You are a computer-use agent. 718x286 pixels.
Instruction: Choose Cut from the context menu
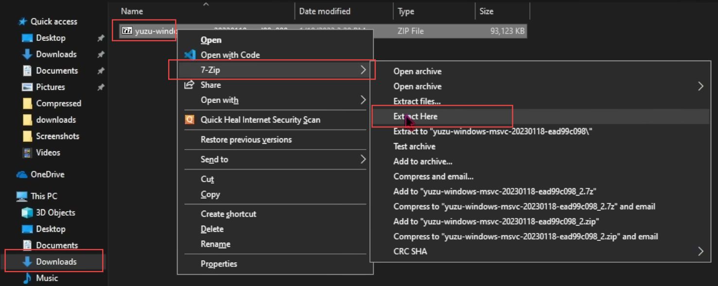point(207,179)
